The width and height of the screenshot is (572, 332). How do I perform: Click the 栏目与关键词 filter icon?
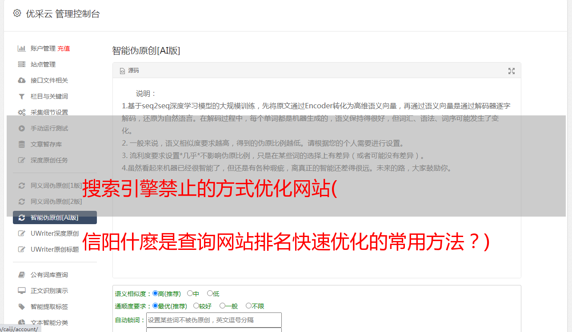(21, 96)
